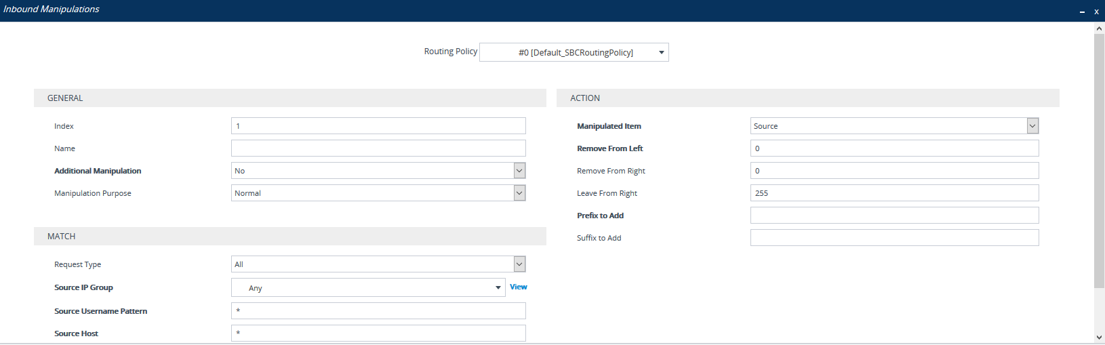Focus the Name text field

coord(378,148)
